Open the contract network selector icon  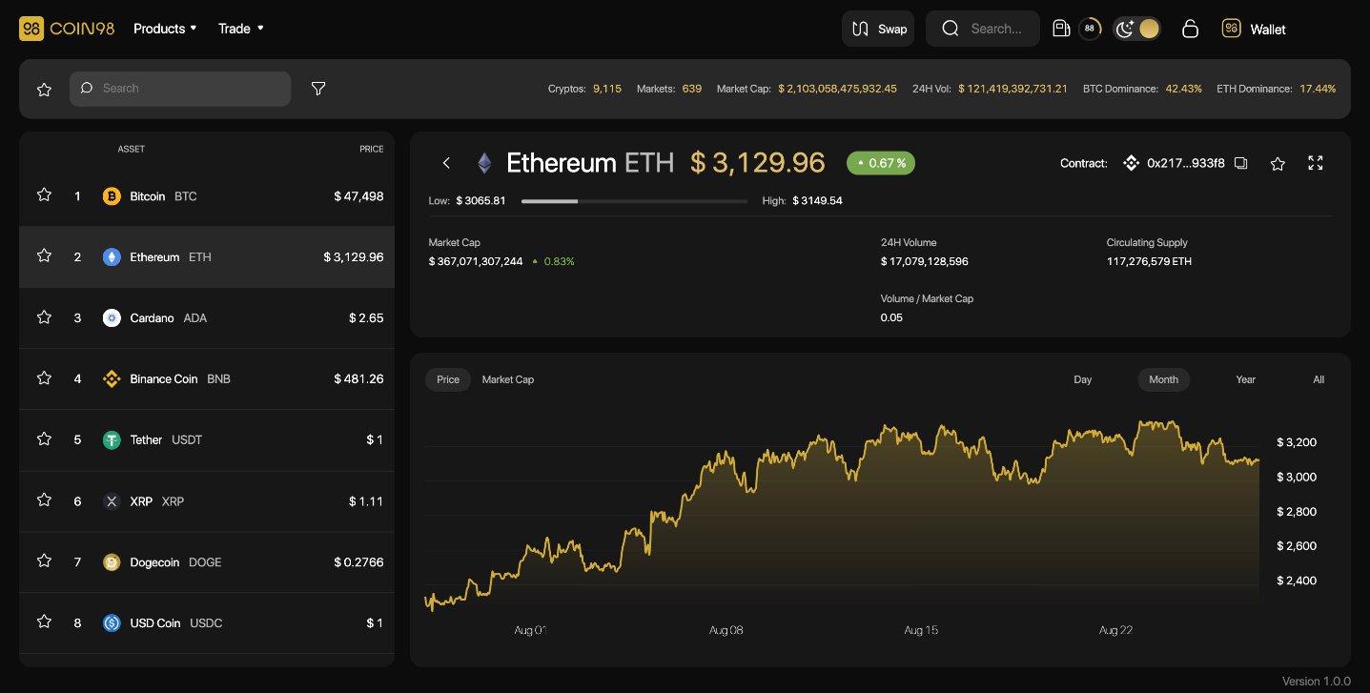[x=1131, y=163]
